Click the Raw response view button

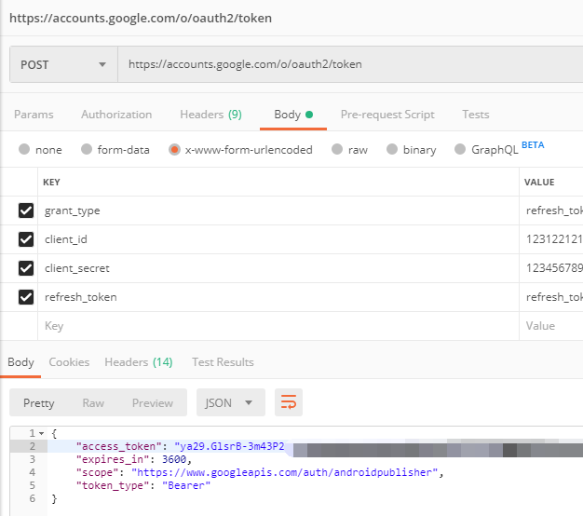click(x=93, y=402)
